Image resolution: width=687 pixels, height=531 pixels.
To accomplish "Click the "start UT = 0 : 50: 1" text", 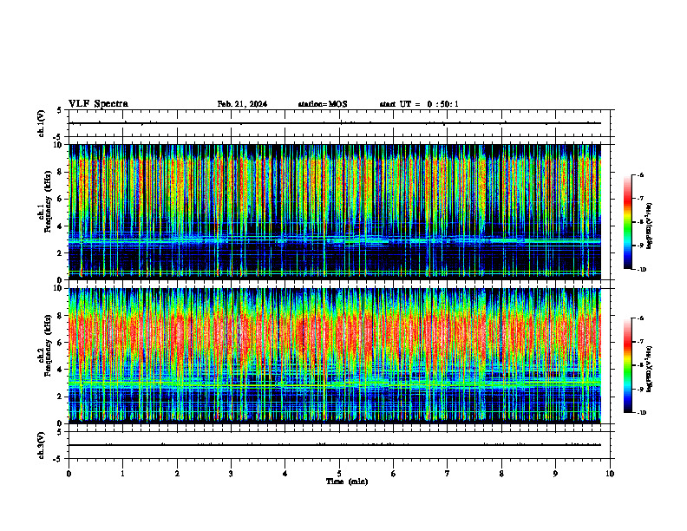I will 419,104.
